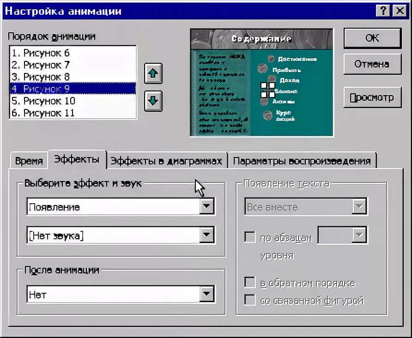The image size is (412, 338).
Task: Select 4. Рисунок 9 in the list
Action: point(73,89)
